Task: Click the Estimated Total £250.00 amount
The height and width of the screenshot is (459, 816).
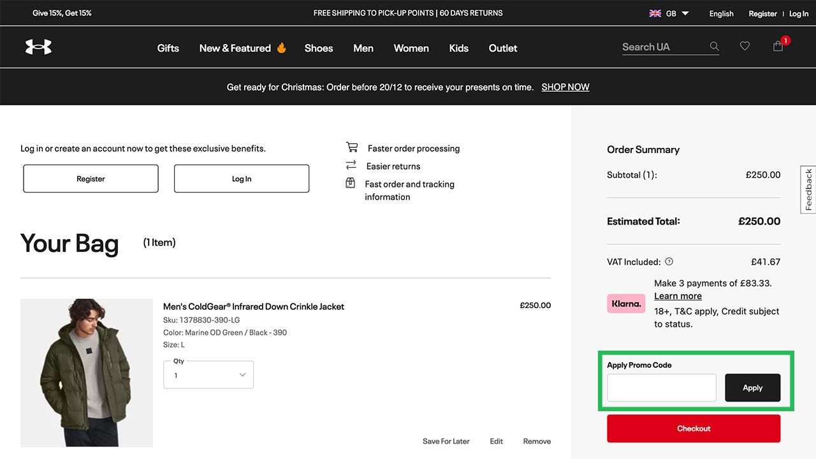Action: click(759, 221)
